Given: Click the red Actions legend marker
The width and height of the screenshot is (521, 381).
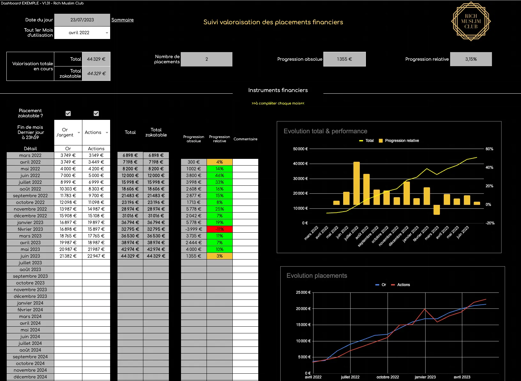Looking at the screenshot, I should click(x=393, y=285).
